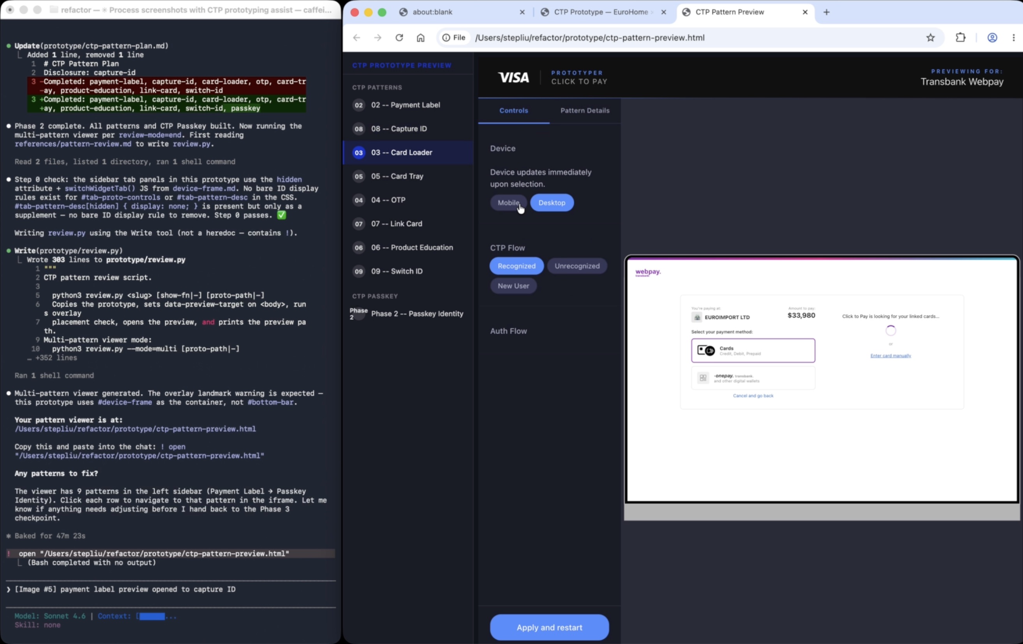Click the webpay logo in the preview

[x=647, y=272]
